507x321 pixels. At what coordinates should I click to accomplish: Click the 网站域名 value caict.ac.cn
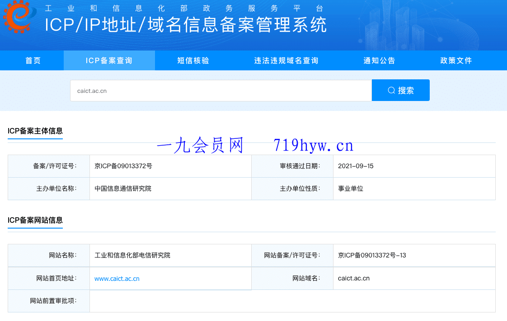[354, 278]
